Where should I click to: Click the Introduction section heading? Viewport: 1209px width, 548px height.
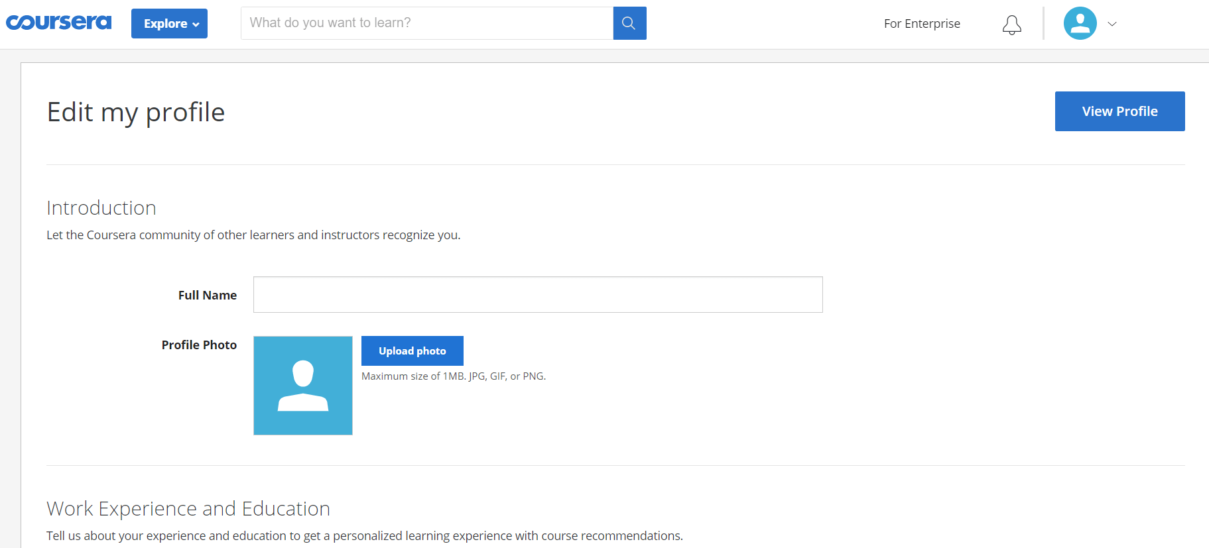click(101, 208)
